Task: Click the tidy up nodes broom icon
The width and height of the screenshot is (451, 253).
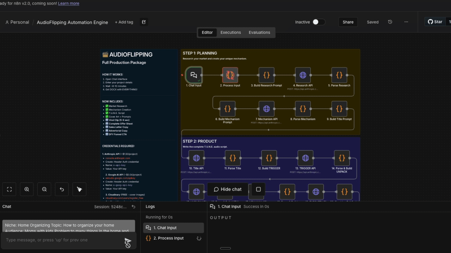Action: pyautogui.click(x=79, y=189)
